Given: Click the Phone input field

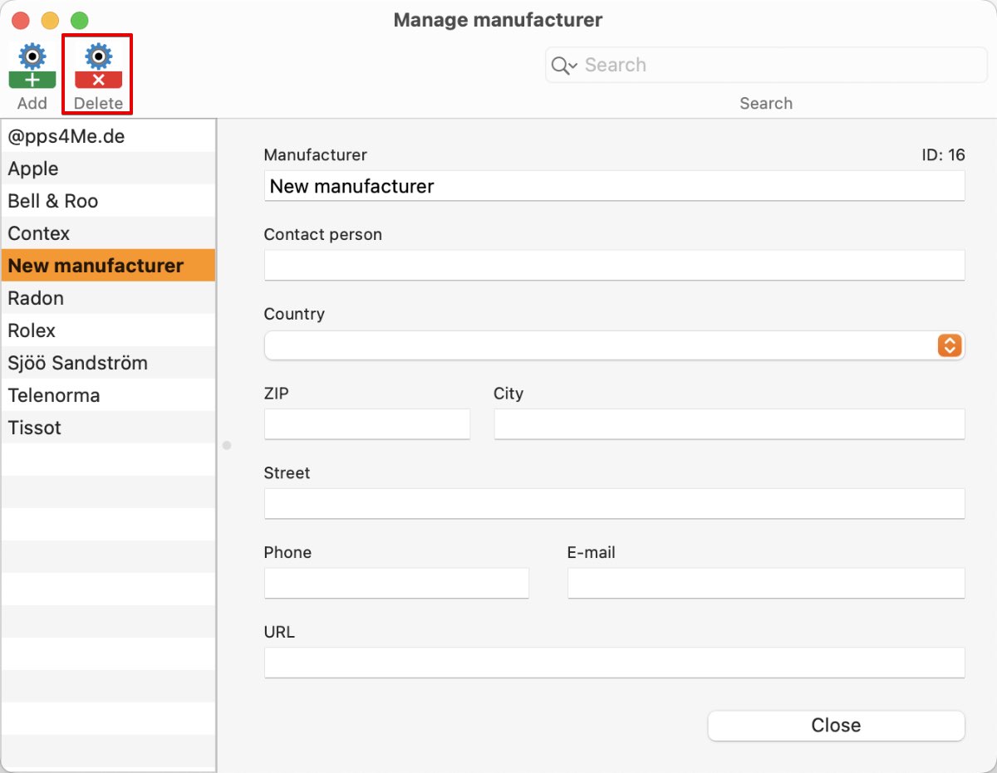Looking at the screenshot, I should [396, 584].
